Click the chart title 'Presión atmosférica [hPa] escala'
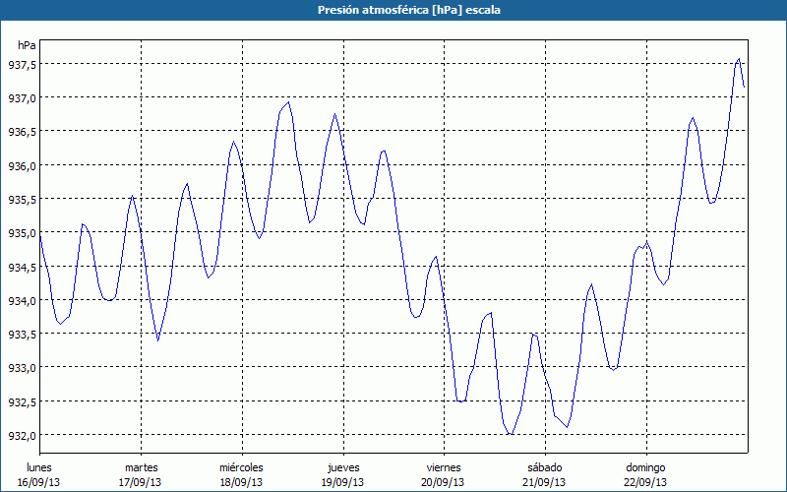787x492 pixels. tap(393, 10)
